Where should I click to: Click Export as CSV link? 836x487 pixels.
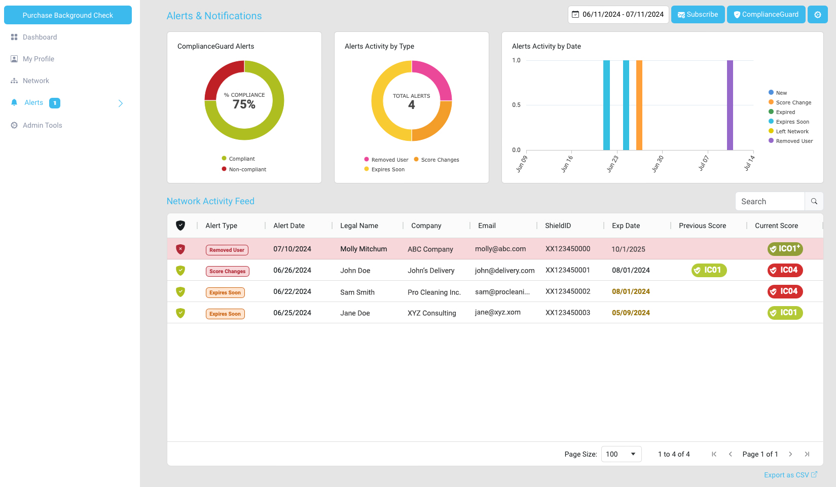pyautogui.click(x=790, y=475)
